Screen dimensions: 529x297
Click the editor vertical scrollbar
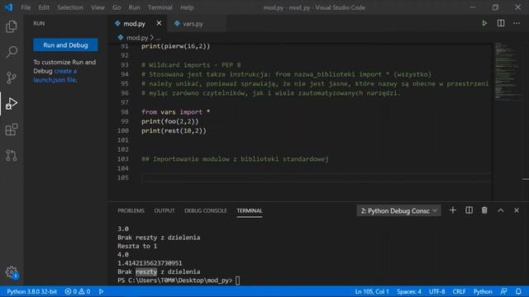pos(526,121)
